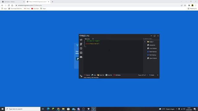
Task: Open the fourth square icon in Trigon sidebar
Action: [81, 53]
